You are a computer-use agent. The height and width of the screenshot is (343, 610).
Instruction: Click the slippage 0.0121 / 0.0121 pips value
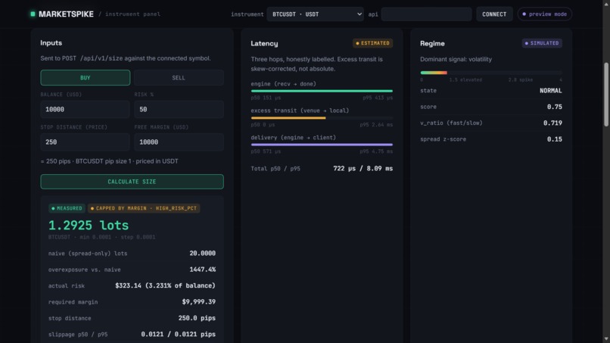pos(178,335)
